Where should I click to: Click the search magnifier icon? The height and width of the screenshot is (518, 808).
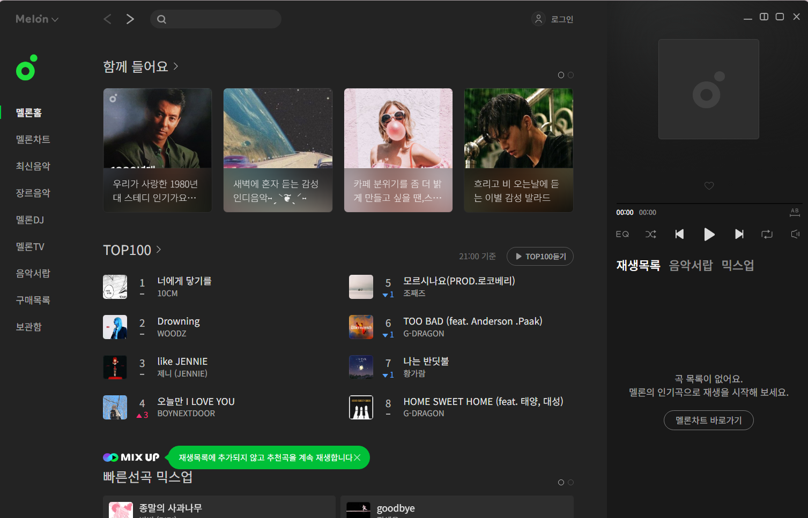pyautogui.click(x=161, y=19)
